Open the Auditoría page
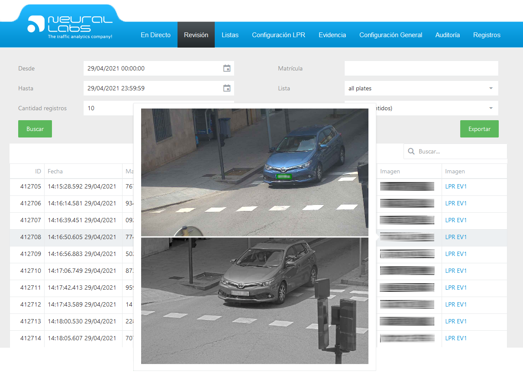 click(447, 35)
